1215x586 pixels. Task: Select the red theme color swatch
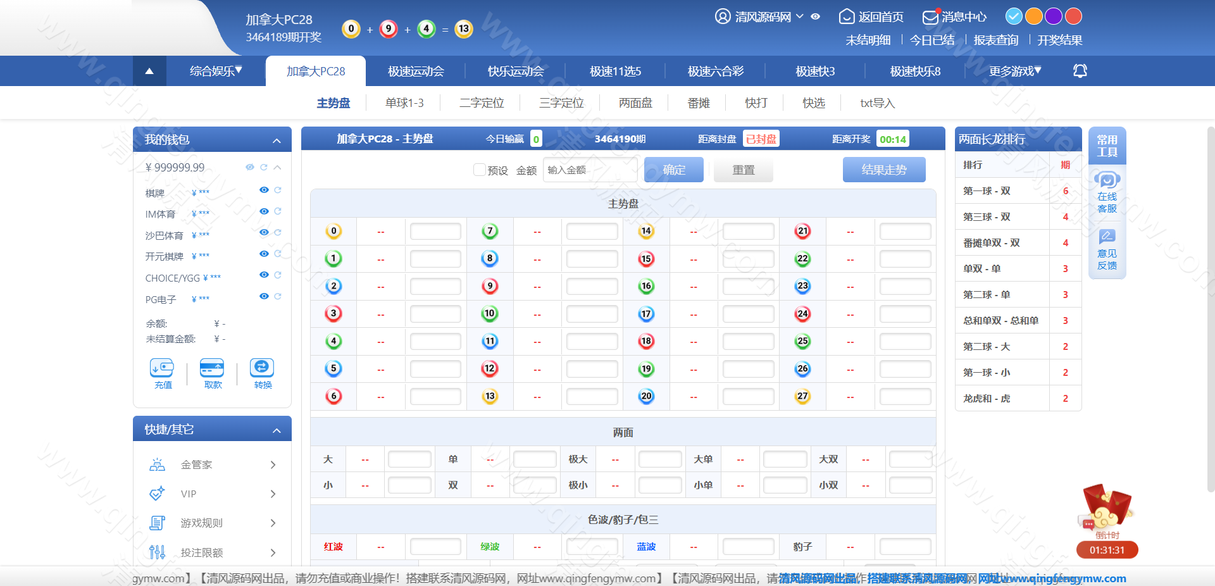pyautogui.click(x=1073, y=16)
